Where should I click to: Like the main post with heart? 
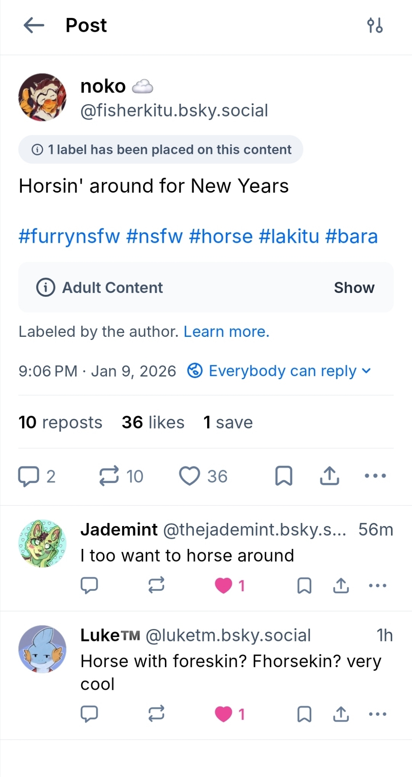pyautogui.click(x=190, y=476)
